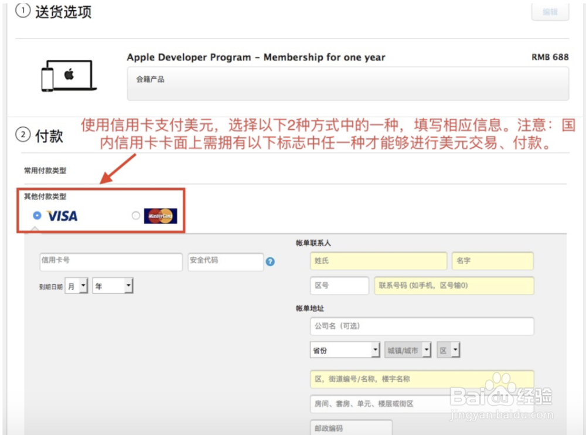Open the security code help icon

click(x=270, y=262)
